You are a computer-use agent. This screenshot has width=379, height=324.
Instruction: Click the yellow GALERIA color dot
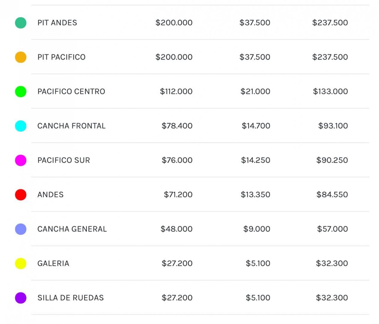click(x=21, y=263)
